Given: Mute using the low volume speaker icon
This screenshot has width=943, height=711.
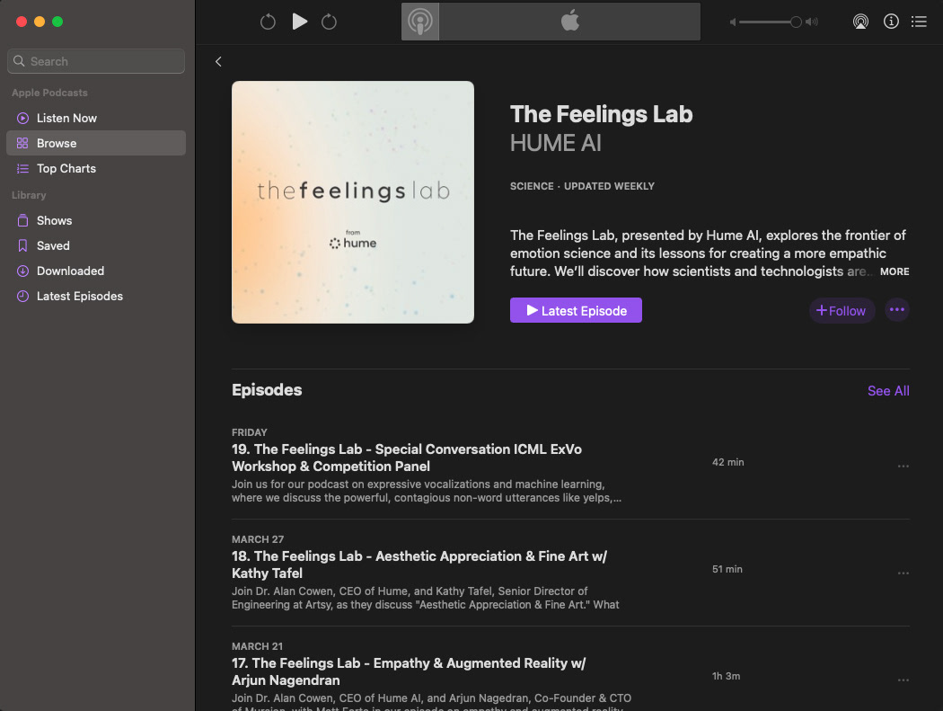Looking at the screenshot, I should pyautogui.click(x=733, y=22).
